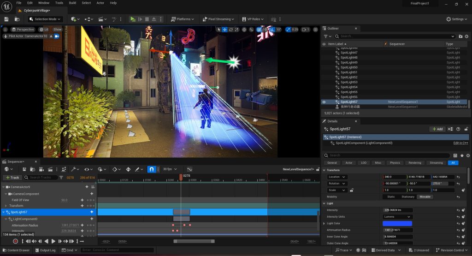The height and width of the screenshot is (256, 472).
Task: Click the Sequencer create camera icon
Action: point(41,169)
